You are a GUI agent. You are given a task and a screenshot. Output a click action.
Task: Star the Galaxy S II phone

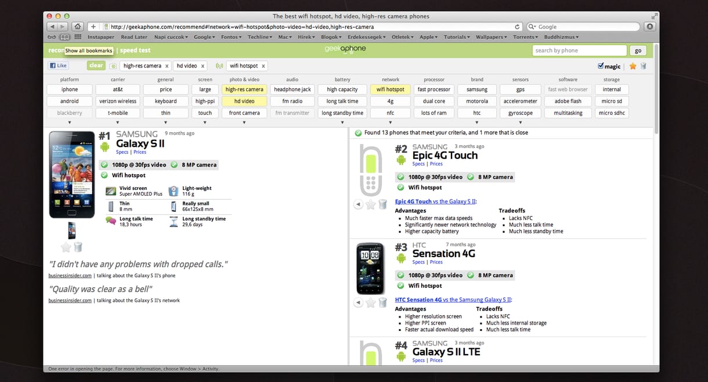[66, 247]
